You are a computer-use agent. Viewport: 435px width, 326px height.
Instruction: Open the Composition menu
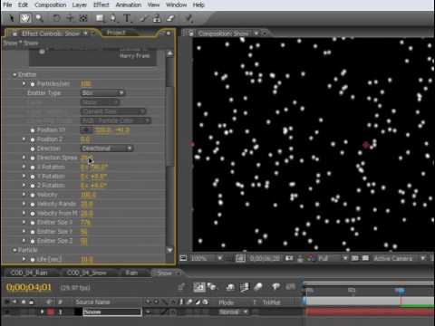[51, 5]
